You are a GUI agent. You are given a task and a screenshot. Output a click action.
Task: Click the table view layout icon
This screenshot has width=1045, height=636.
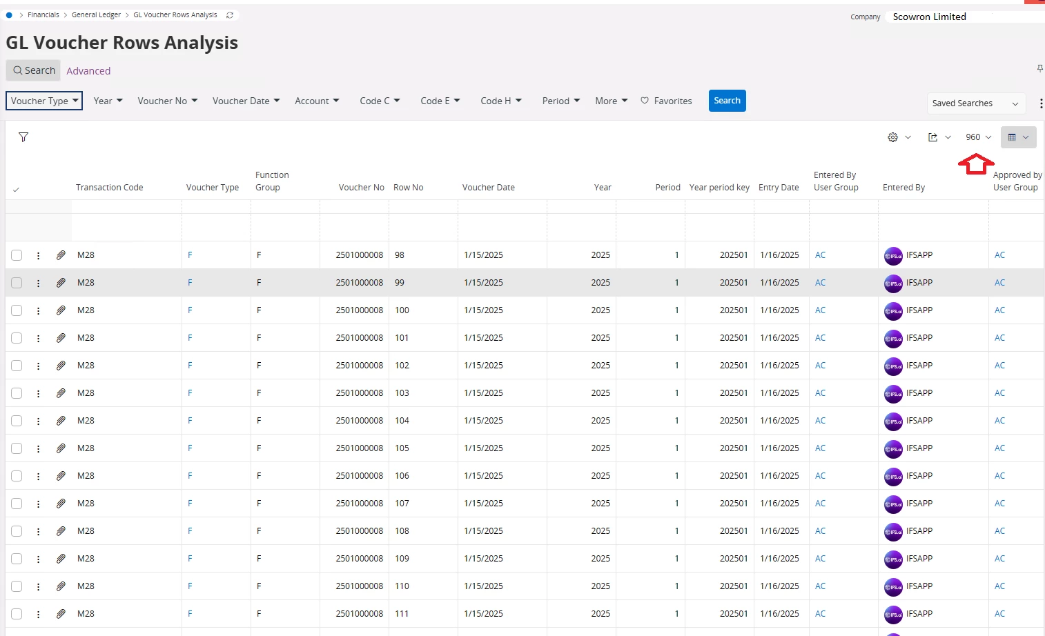point(1012,137)
